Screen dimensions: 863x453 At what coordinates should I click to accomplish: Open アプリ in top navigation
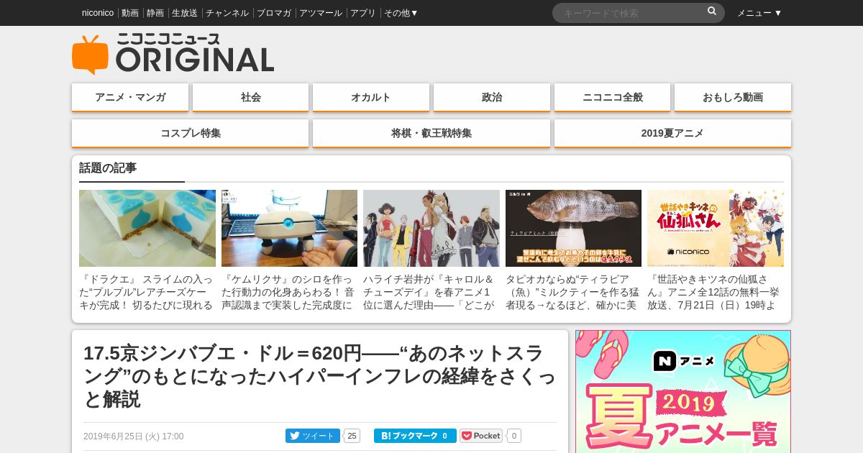363,13
